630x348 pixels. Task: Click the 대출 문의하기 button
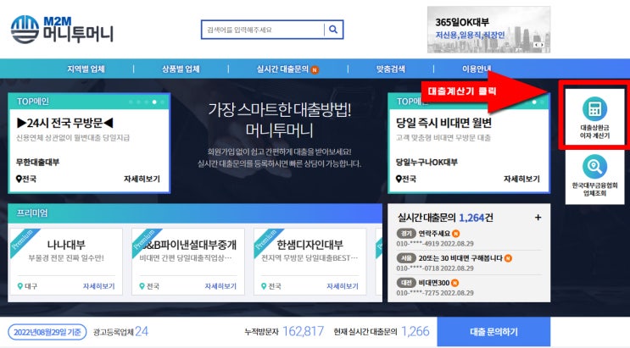(493, 332)
